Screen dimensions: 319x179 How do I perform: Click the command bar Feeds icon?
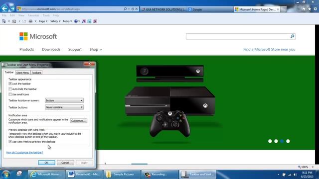(x=14, y=21)
